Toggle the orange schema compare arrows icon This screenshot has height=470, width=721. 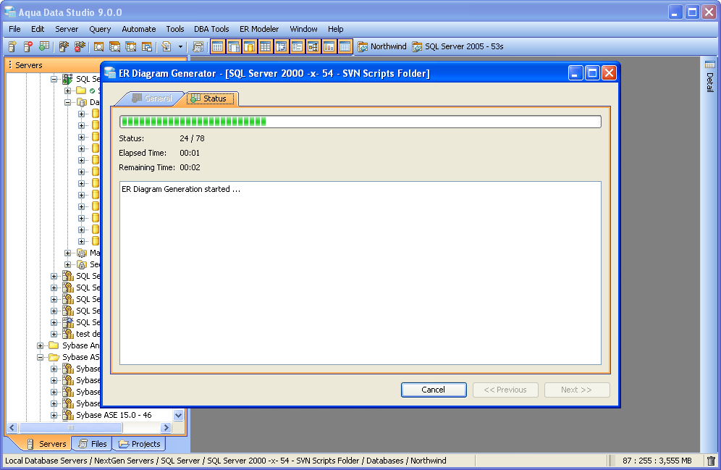[282, 46]
